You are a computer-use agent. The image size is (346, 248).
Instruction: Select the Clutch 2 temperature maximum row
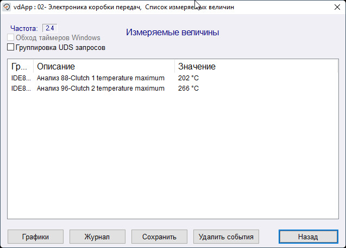[100, 88]
